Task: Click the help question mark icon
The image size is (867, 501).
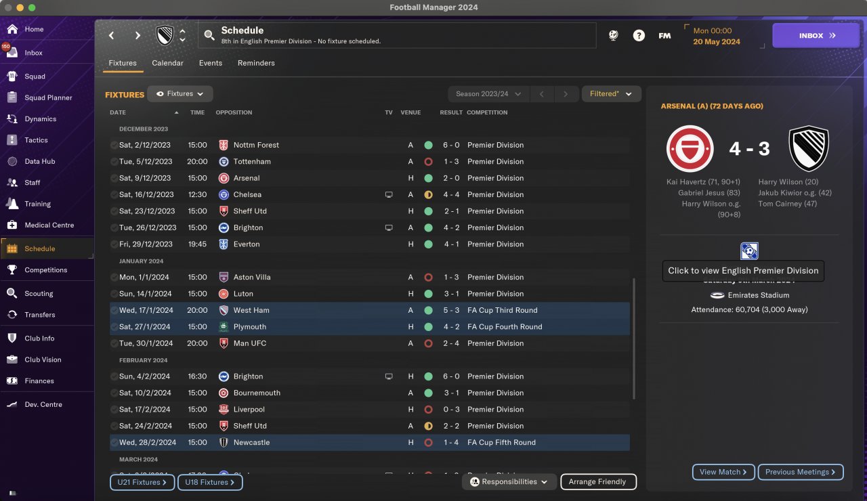Action: coord(639,36)
